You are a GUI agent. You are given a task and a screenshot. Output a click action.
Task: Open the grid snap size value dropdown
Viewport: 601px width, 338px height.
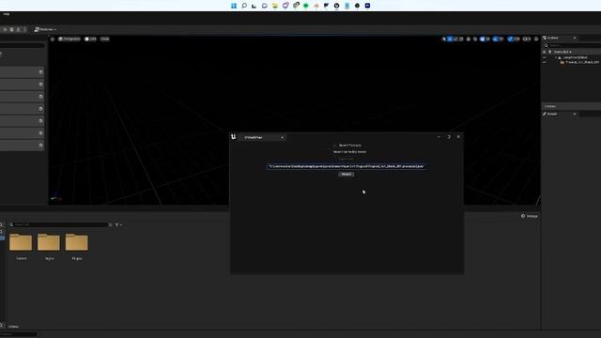click(x=488, y=39)
